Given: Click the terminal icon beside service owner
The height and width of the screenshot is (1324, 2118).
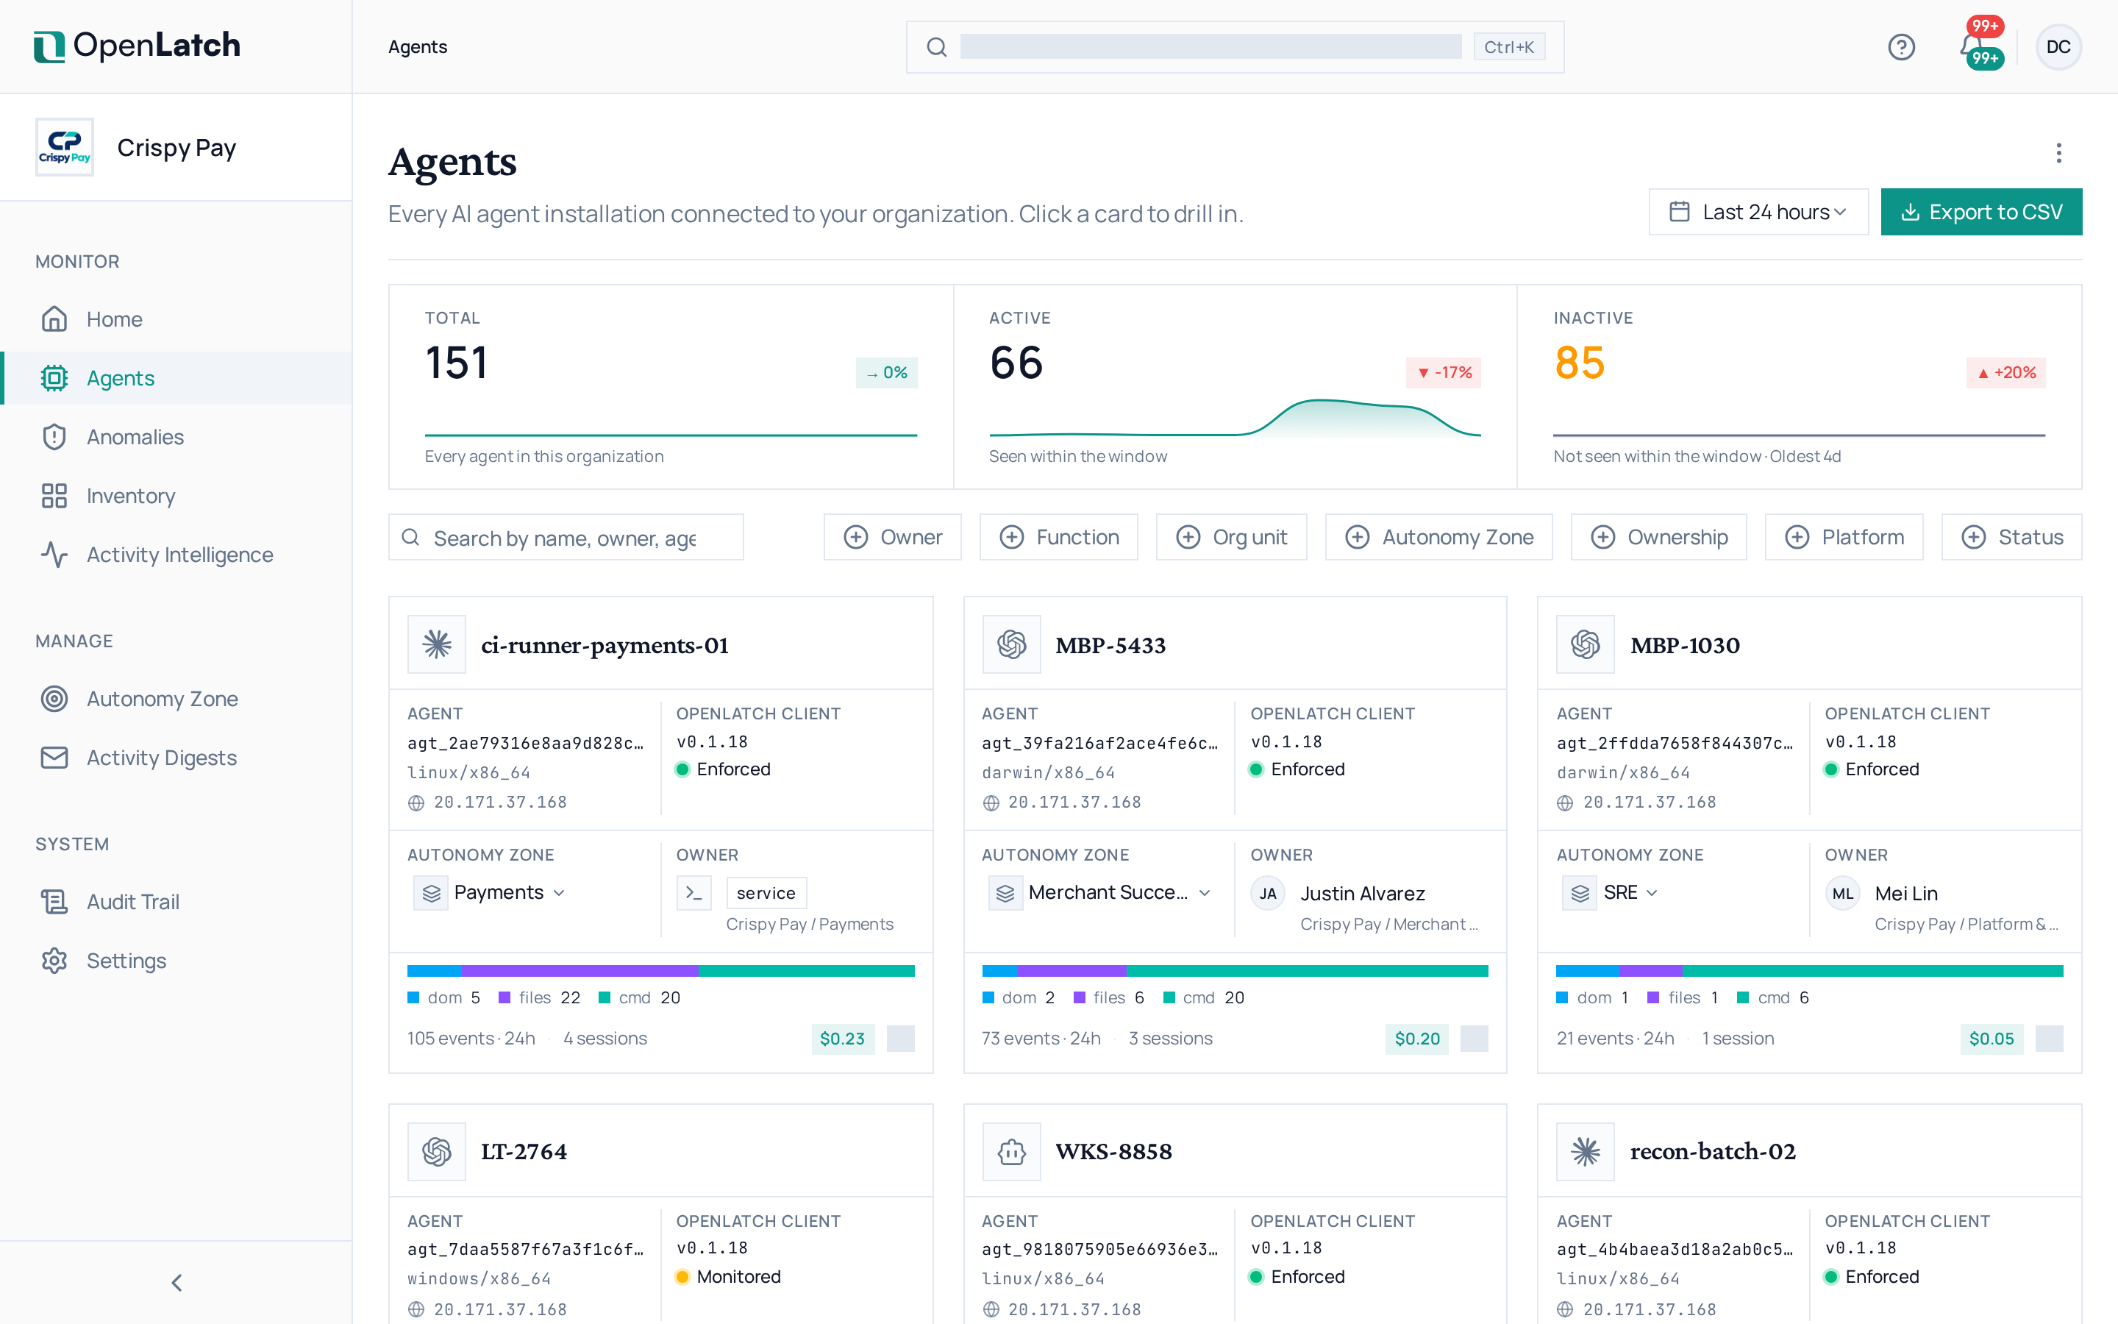Looking at the screenshot, I should 694,893.
